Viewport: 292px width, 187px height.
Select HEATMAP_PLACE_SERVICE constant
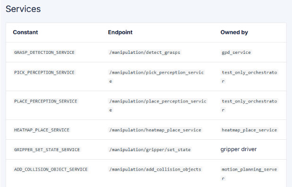click(x=42, y=130)
